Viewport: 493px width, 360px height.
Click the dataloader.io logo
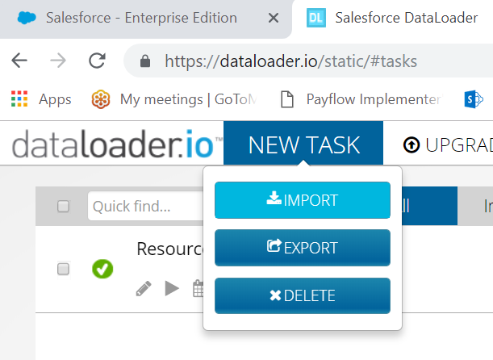113,144
